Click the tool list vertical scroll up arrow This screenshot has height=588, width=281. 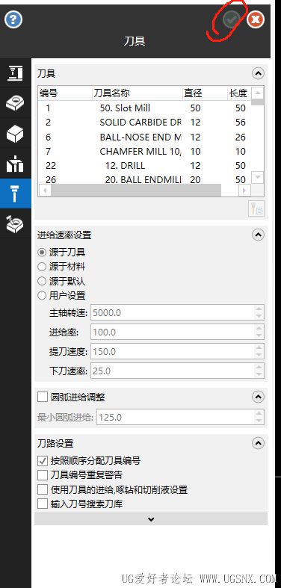click(257, 93)
